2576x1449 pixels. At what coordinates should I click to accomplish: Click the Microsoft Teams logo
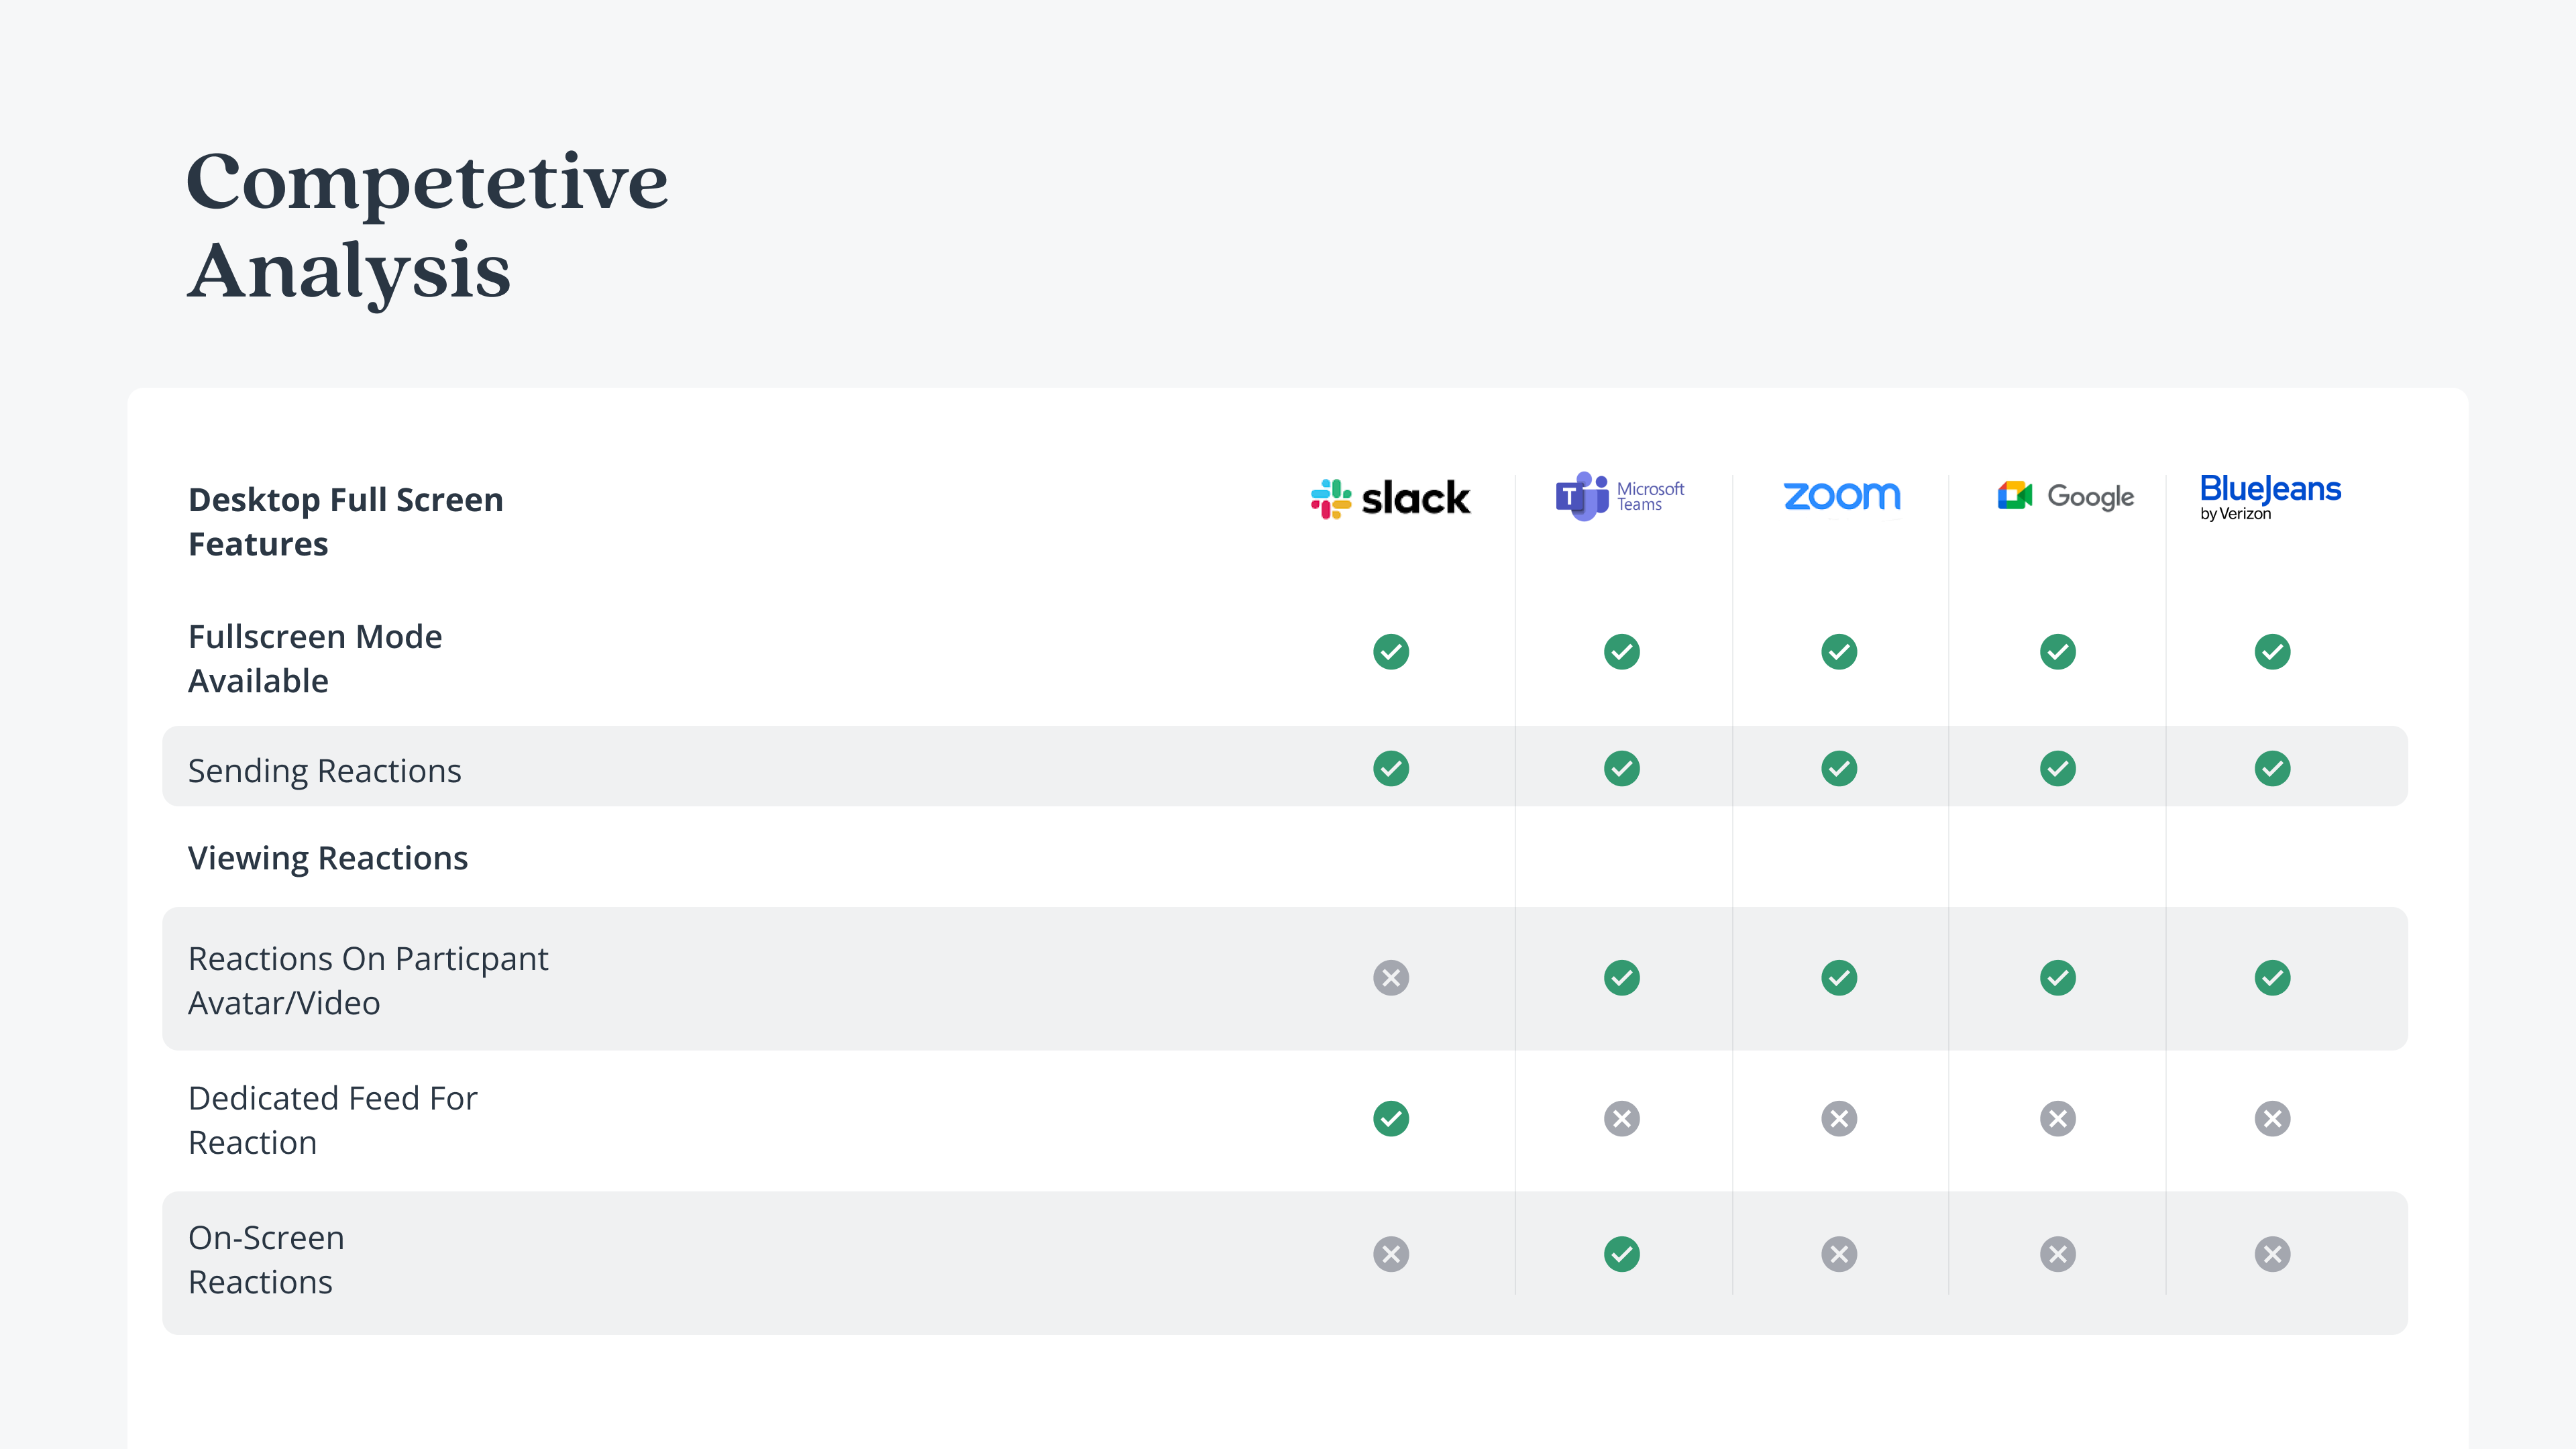1620,496
